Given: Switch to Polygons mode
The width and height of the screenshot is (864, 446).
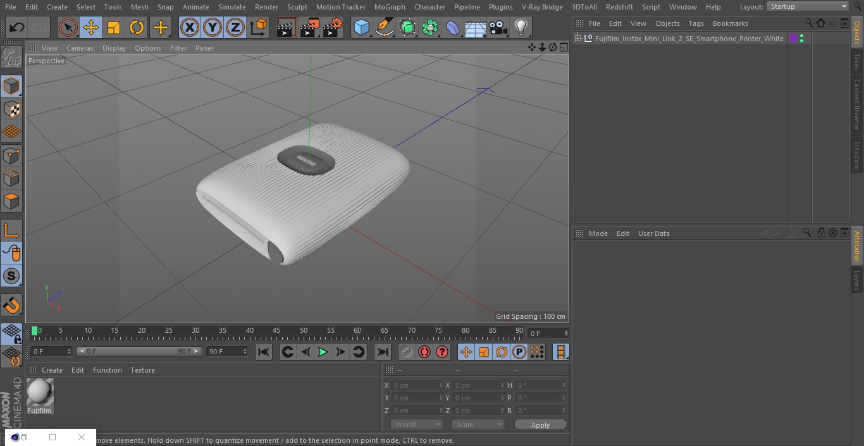Looking at the screenshot, I should tap(11, 201).
